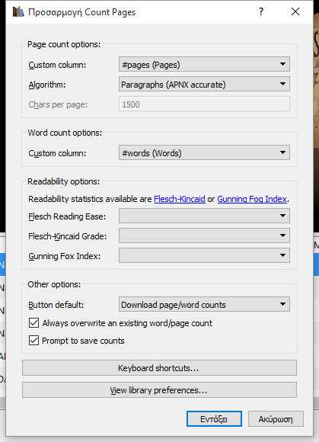Screen dimensions: 319x442
Task: Open the Button default dropdown
Action: pyautogui.click(x=204, y=304)
